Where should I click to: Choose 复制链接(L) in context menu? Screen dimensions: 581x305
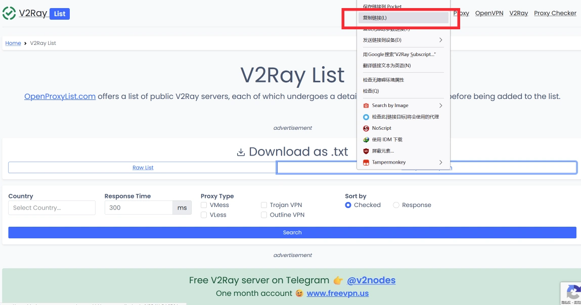point(403,18)
